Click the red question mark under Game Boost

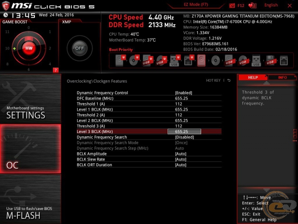click(55, 70)
